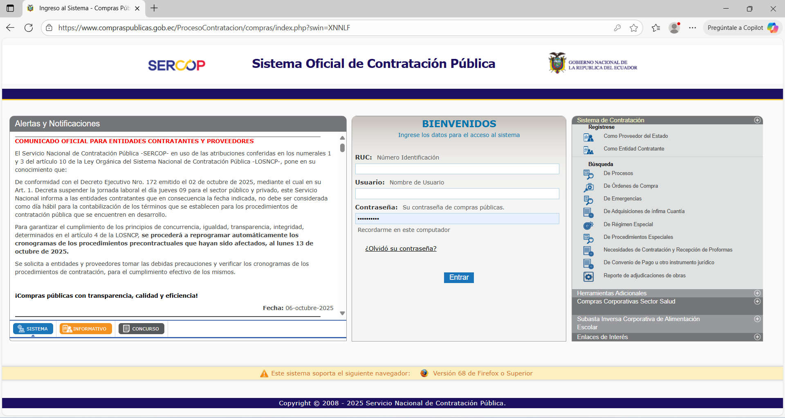Open the De Procesos search icon
The height and width of the screenshot is (418, 785).
588,174
